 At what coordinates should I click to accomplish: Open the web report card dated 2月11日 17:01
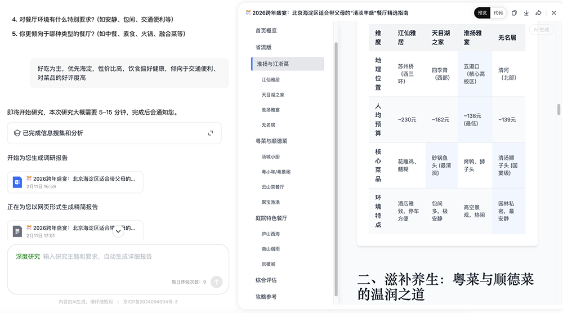click(75, 230)
